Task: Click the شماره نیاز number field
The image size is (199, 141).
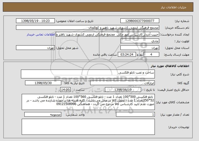Action: tap(140, 21)
